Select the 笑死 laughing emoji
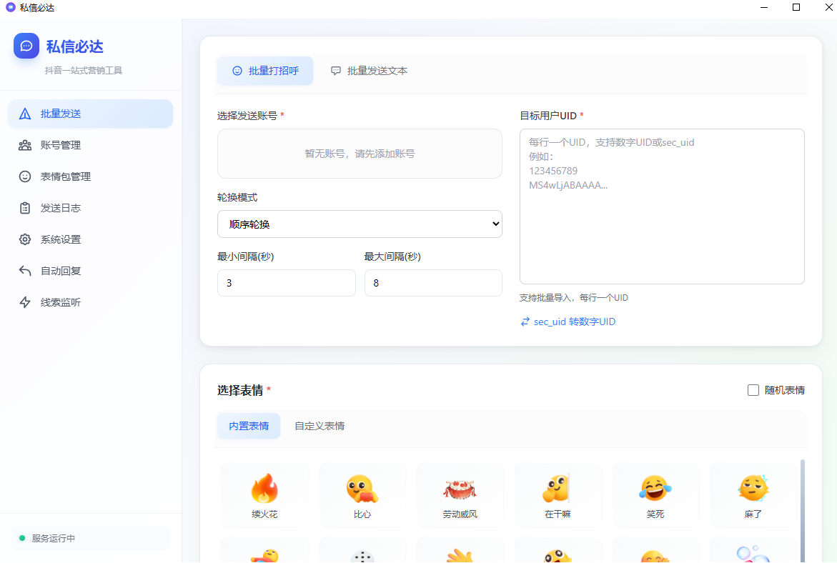Image resolution: width=837 pixels, height=563 pixels. point(655,495)
